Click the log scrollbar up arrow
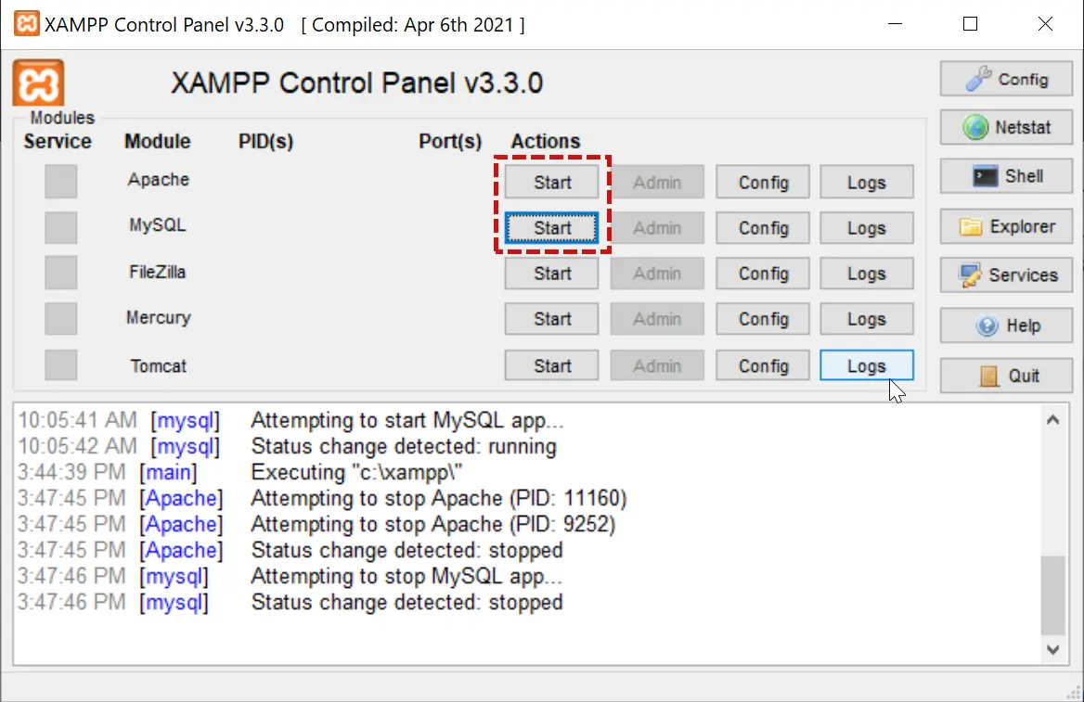This screenshot has height=702, width=1084. coord(1052,419)
